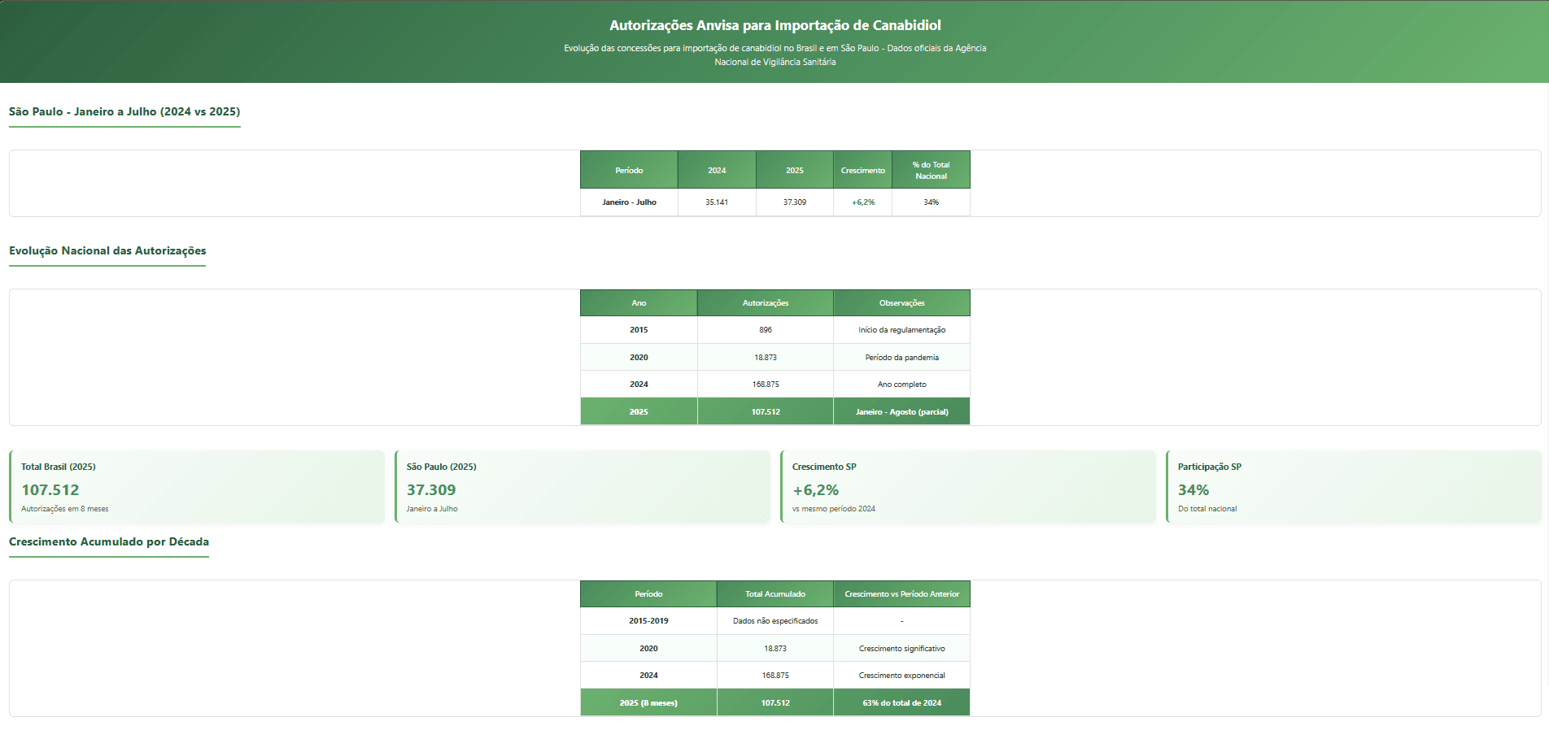1549x739 pixels.
Task: Click the 'Ano' column header
Action: pyautogui.click(x=639, y=302)
